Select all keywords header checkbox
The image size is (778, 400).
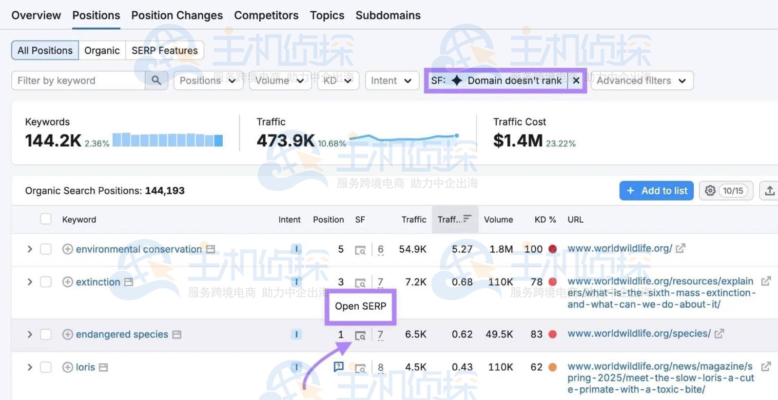(x=46, y=219)
